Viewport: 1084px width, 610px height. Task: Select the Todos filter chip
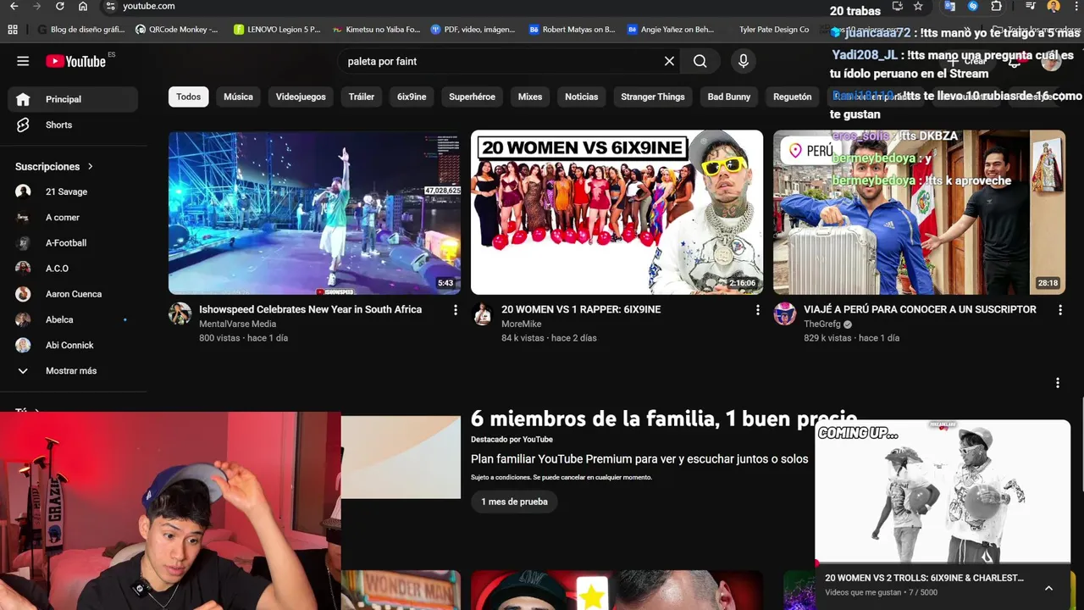[188, 97]
